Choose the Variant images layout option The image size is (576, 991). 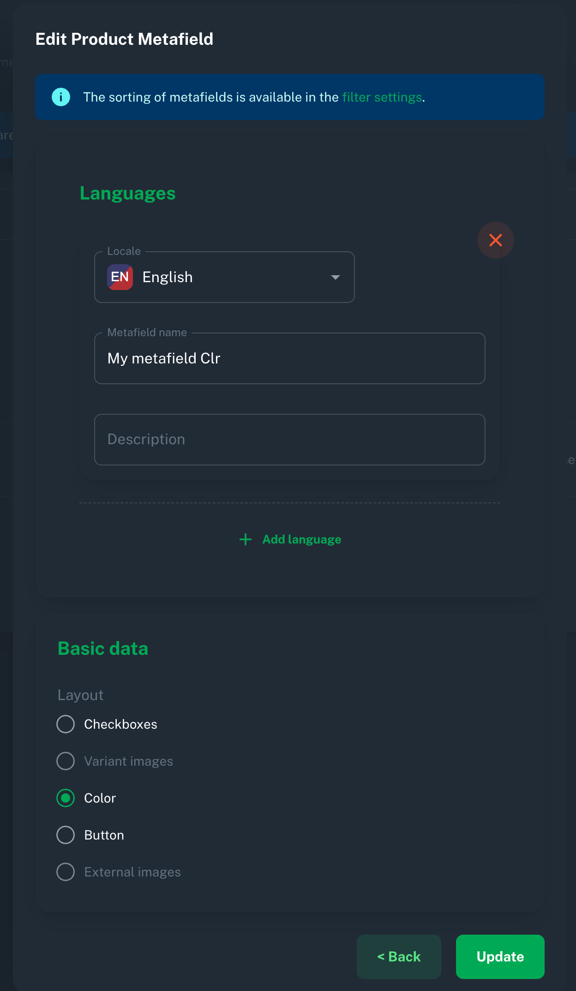pyautogui.click(x=66, y=761)
